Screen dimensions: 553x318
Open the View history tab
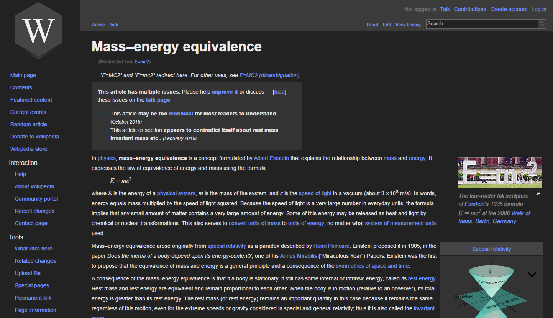click(x=408, y=25)
